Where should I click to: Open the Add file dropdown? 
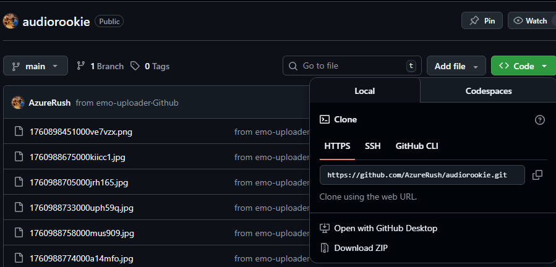point(456,66)
